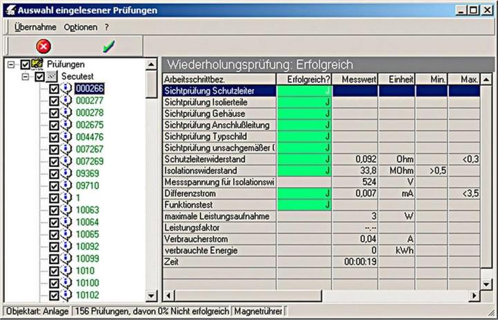Click the test icon beside 000266
This screenshot has height=320, width=498.
pos(66,89)
